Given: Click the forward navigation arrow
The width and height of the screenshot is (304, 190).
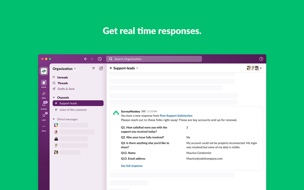Looking at the screenshot, I should tap(92, 59).
